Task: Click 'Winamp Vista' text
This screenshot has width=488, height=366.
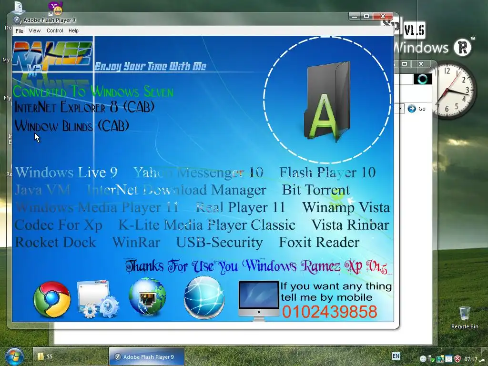Action: tap(346, 208)
